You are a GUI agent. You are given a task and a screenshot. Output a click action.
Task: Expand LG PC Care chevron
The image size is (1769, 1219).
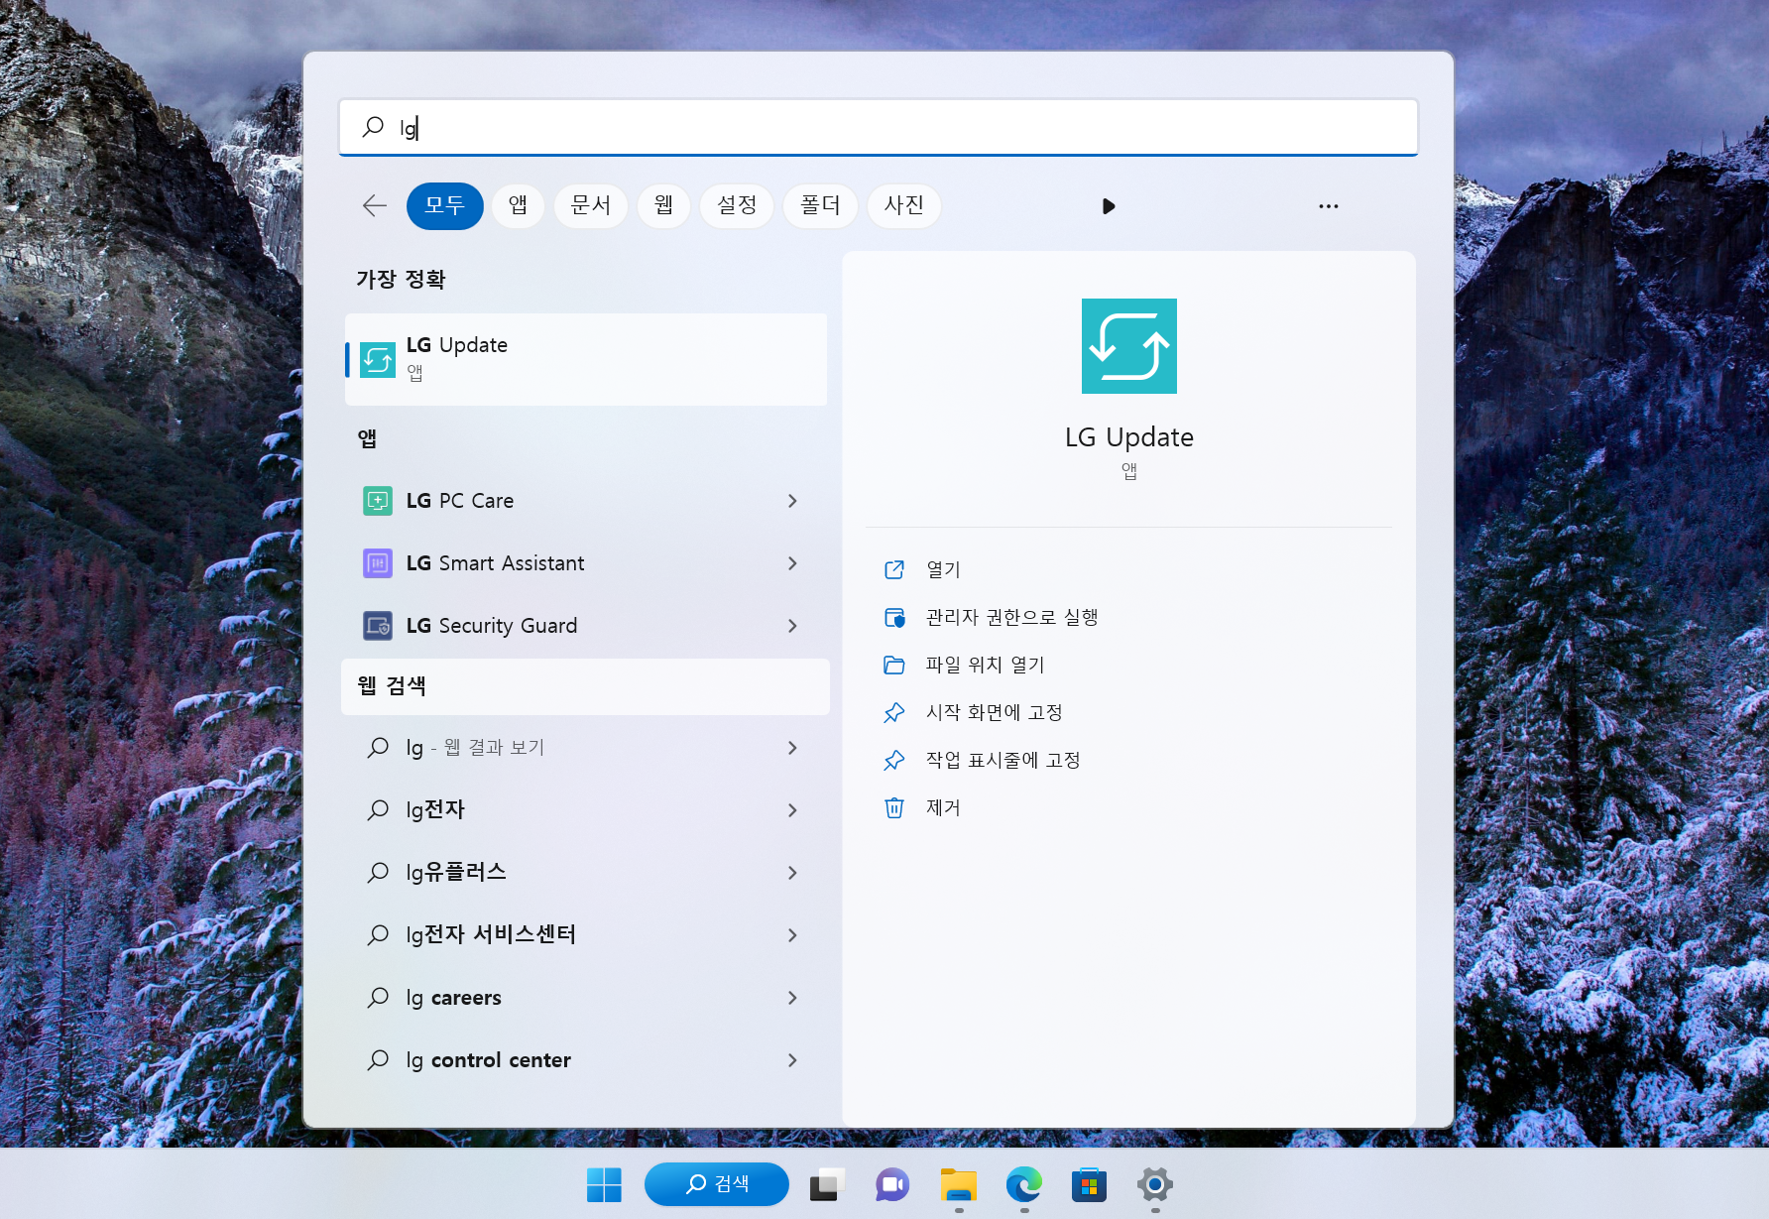coord(792,501)
